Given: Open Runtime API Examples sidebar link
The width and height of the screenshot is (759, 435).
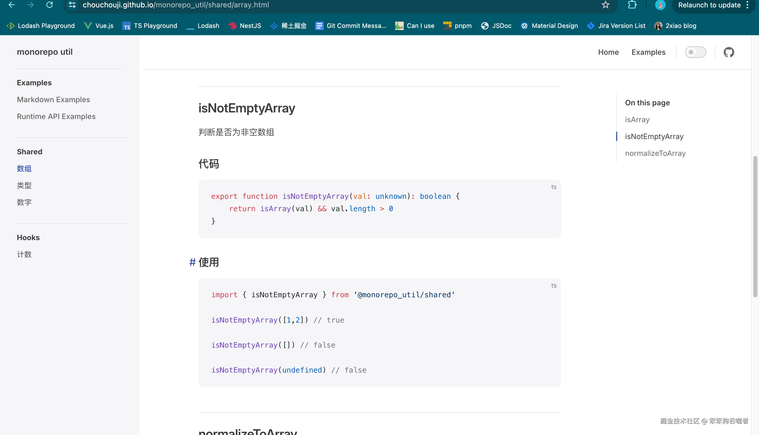Looking at the screenshot, I should coord(56,116).
